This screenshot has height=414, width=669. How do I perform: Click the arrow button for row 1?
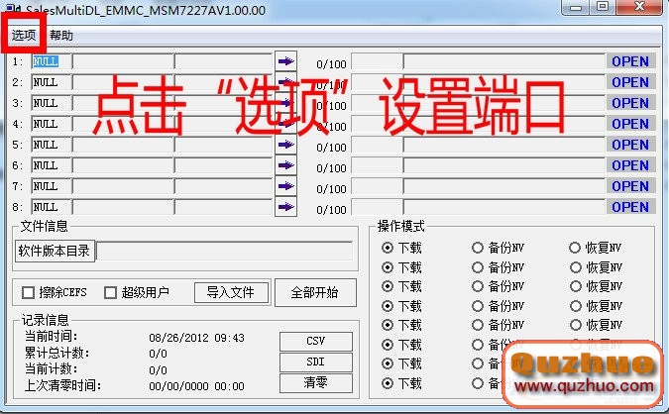[x=285, y=61]
